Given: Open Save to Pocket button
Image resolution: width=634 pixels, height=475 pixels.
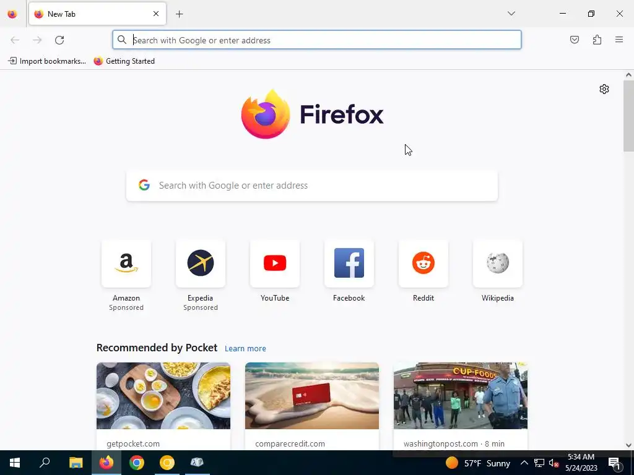Looking at the screenshot, I should click(x=574, y=40).
